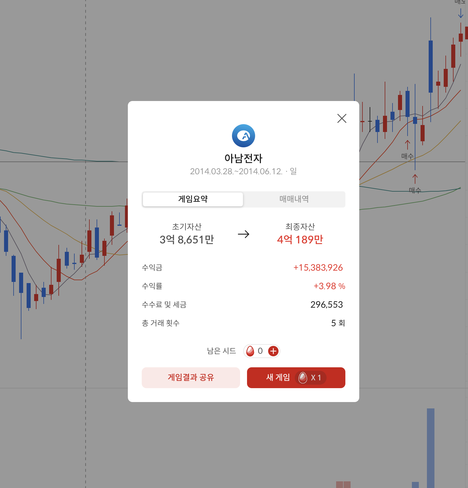Share results with 게임결과 공유 button
Screen dimensions: 468x488
(x=191, y=377)
